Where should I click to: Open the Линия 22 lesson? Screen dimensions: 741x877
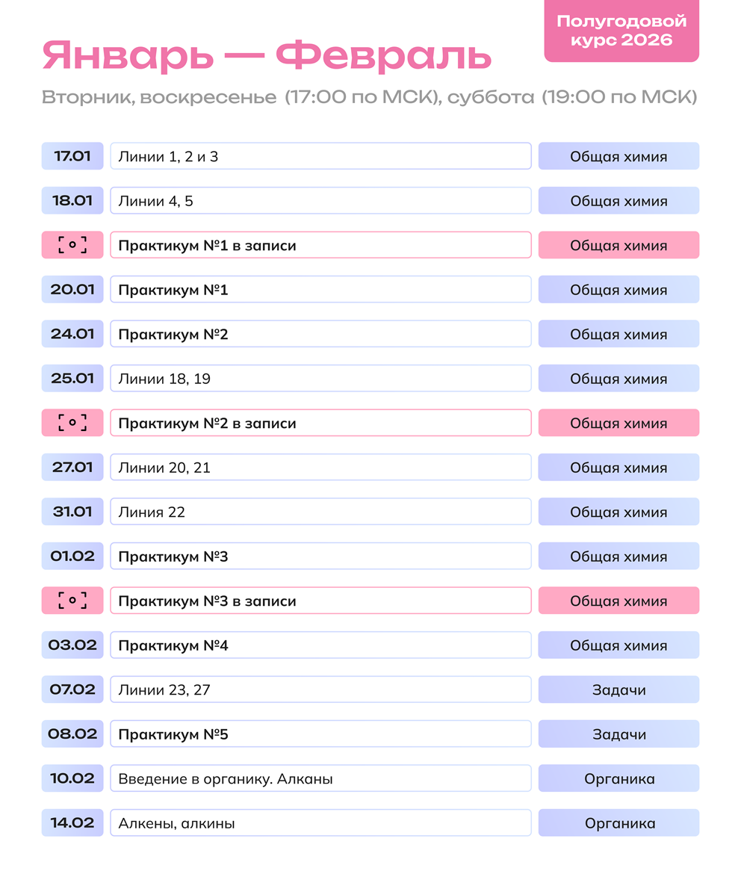pos(320,512)
